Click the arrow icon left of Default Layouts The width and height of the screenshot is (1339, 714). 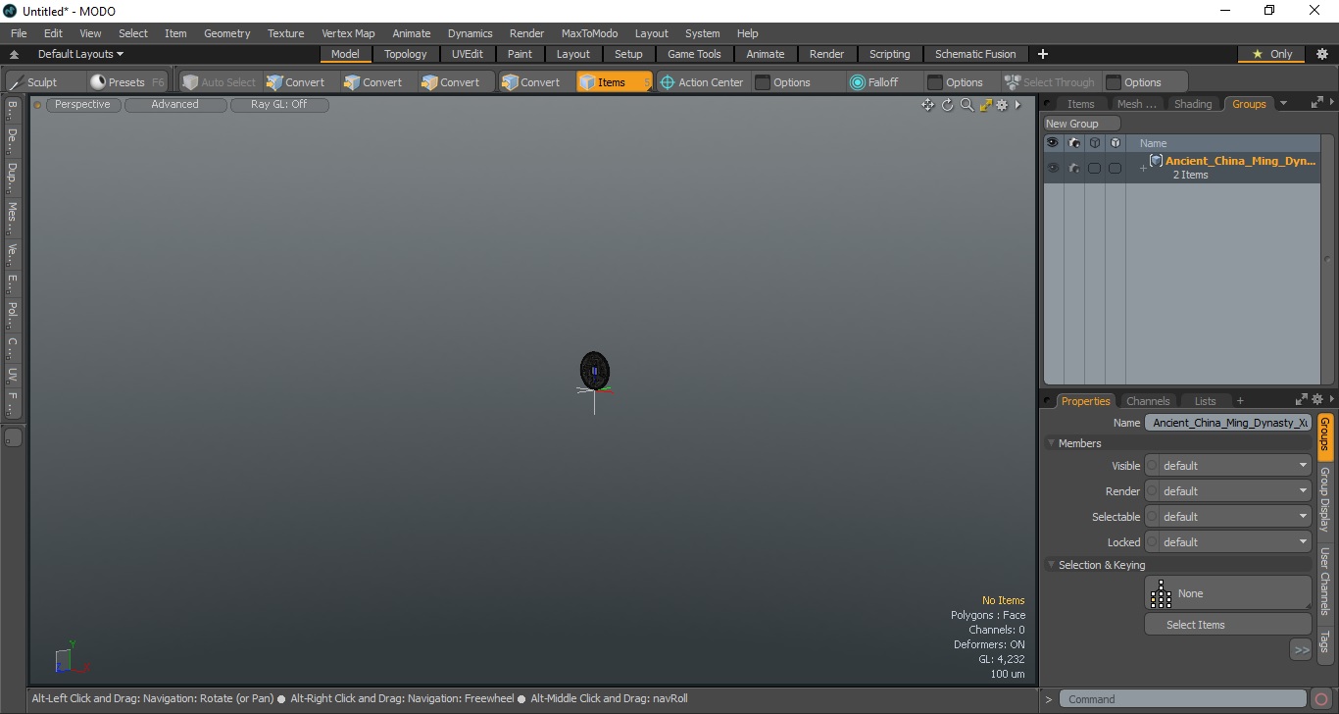coord(15,54)
